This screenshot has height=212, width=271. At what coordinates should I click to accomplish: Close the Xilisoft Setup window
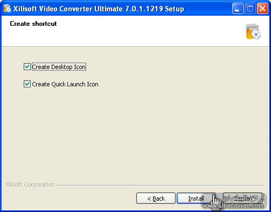tap(262, 9)
